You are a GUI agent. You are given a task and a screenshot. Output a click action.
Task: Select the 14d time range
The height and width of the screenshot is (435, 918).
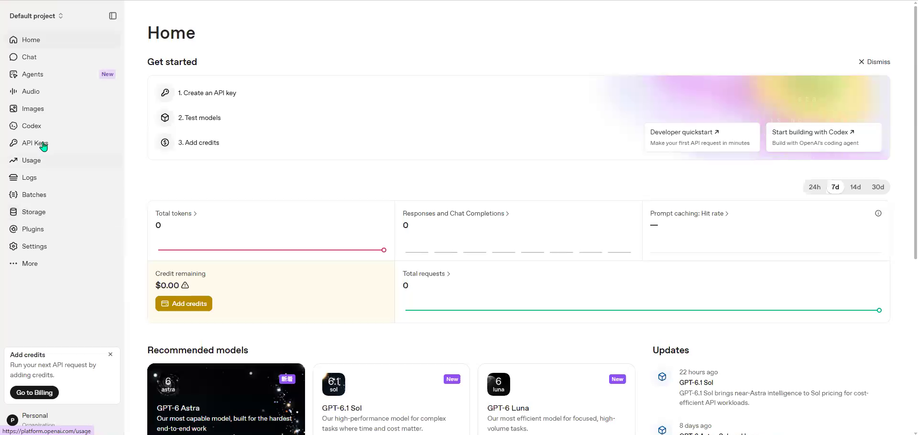tap(855, 187)
